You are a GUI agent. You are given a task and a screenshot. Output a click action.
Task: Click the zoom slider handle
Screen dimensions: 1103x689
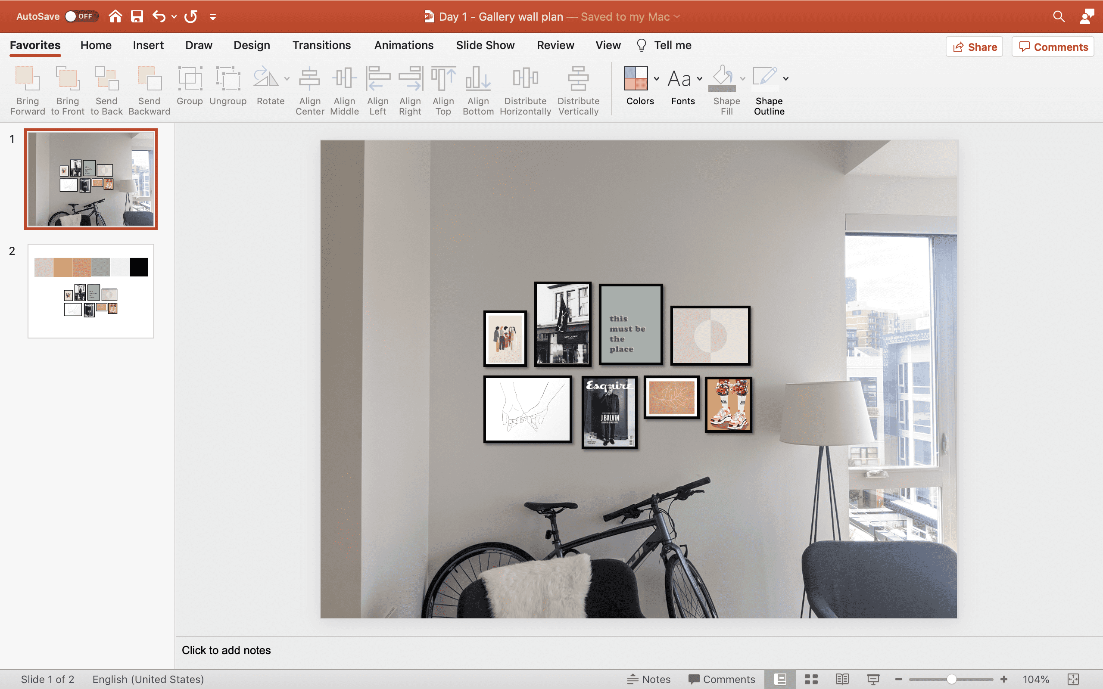click(x=951, y=679)
